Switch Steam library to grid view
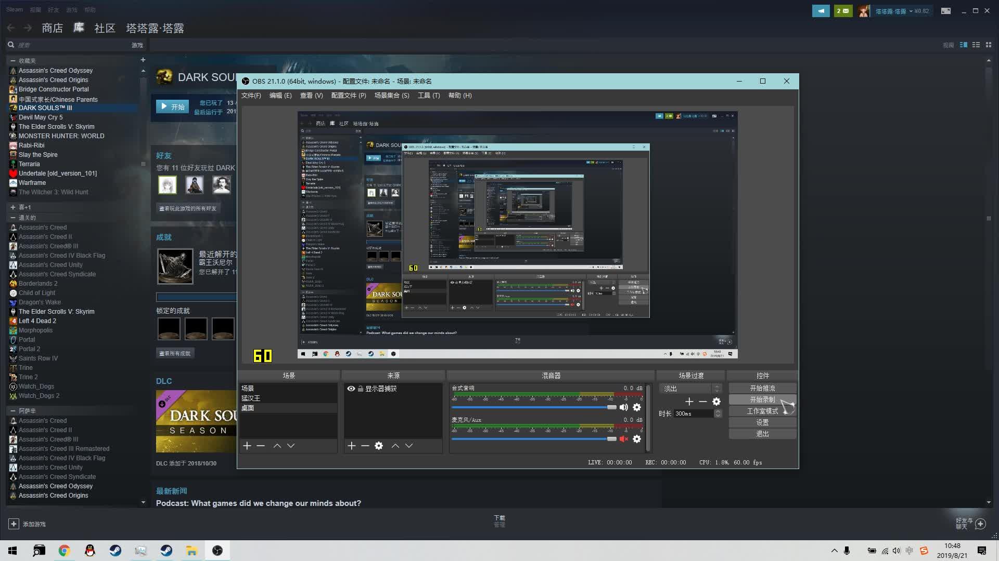999x561 pixels. 989,45
